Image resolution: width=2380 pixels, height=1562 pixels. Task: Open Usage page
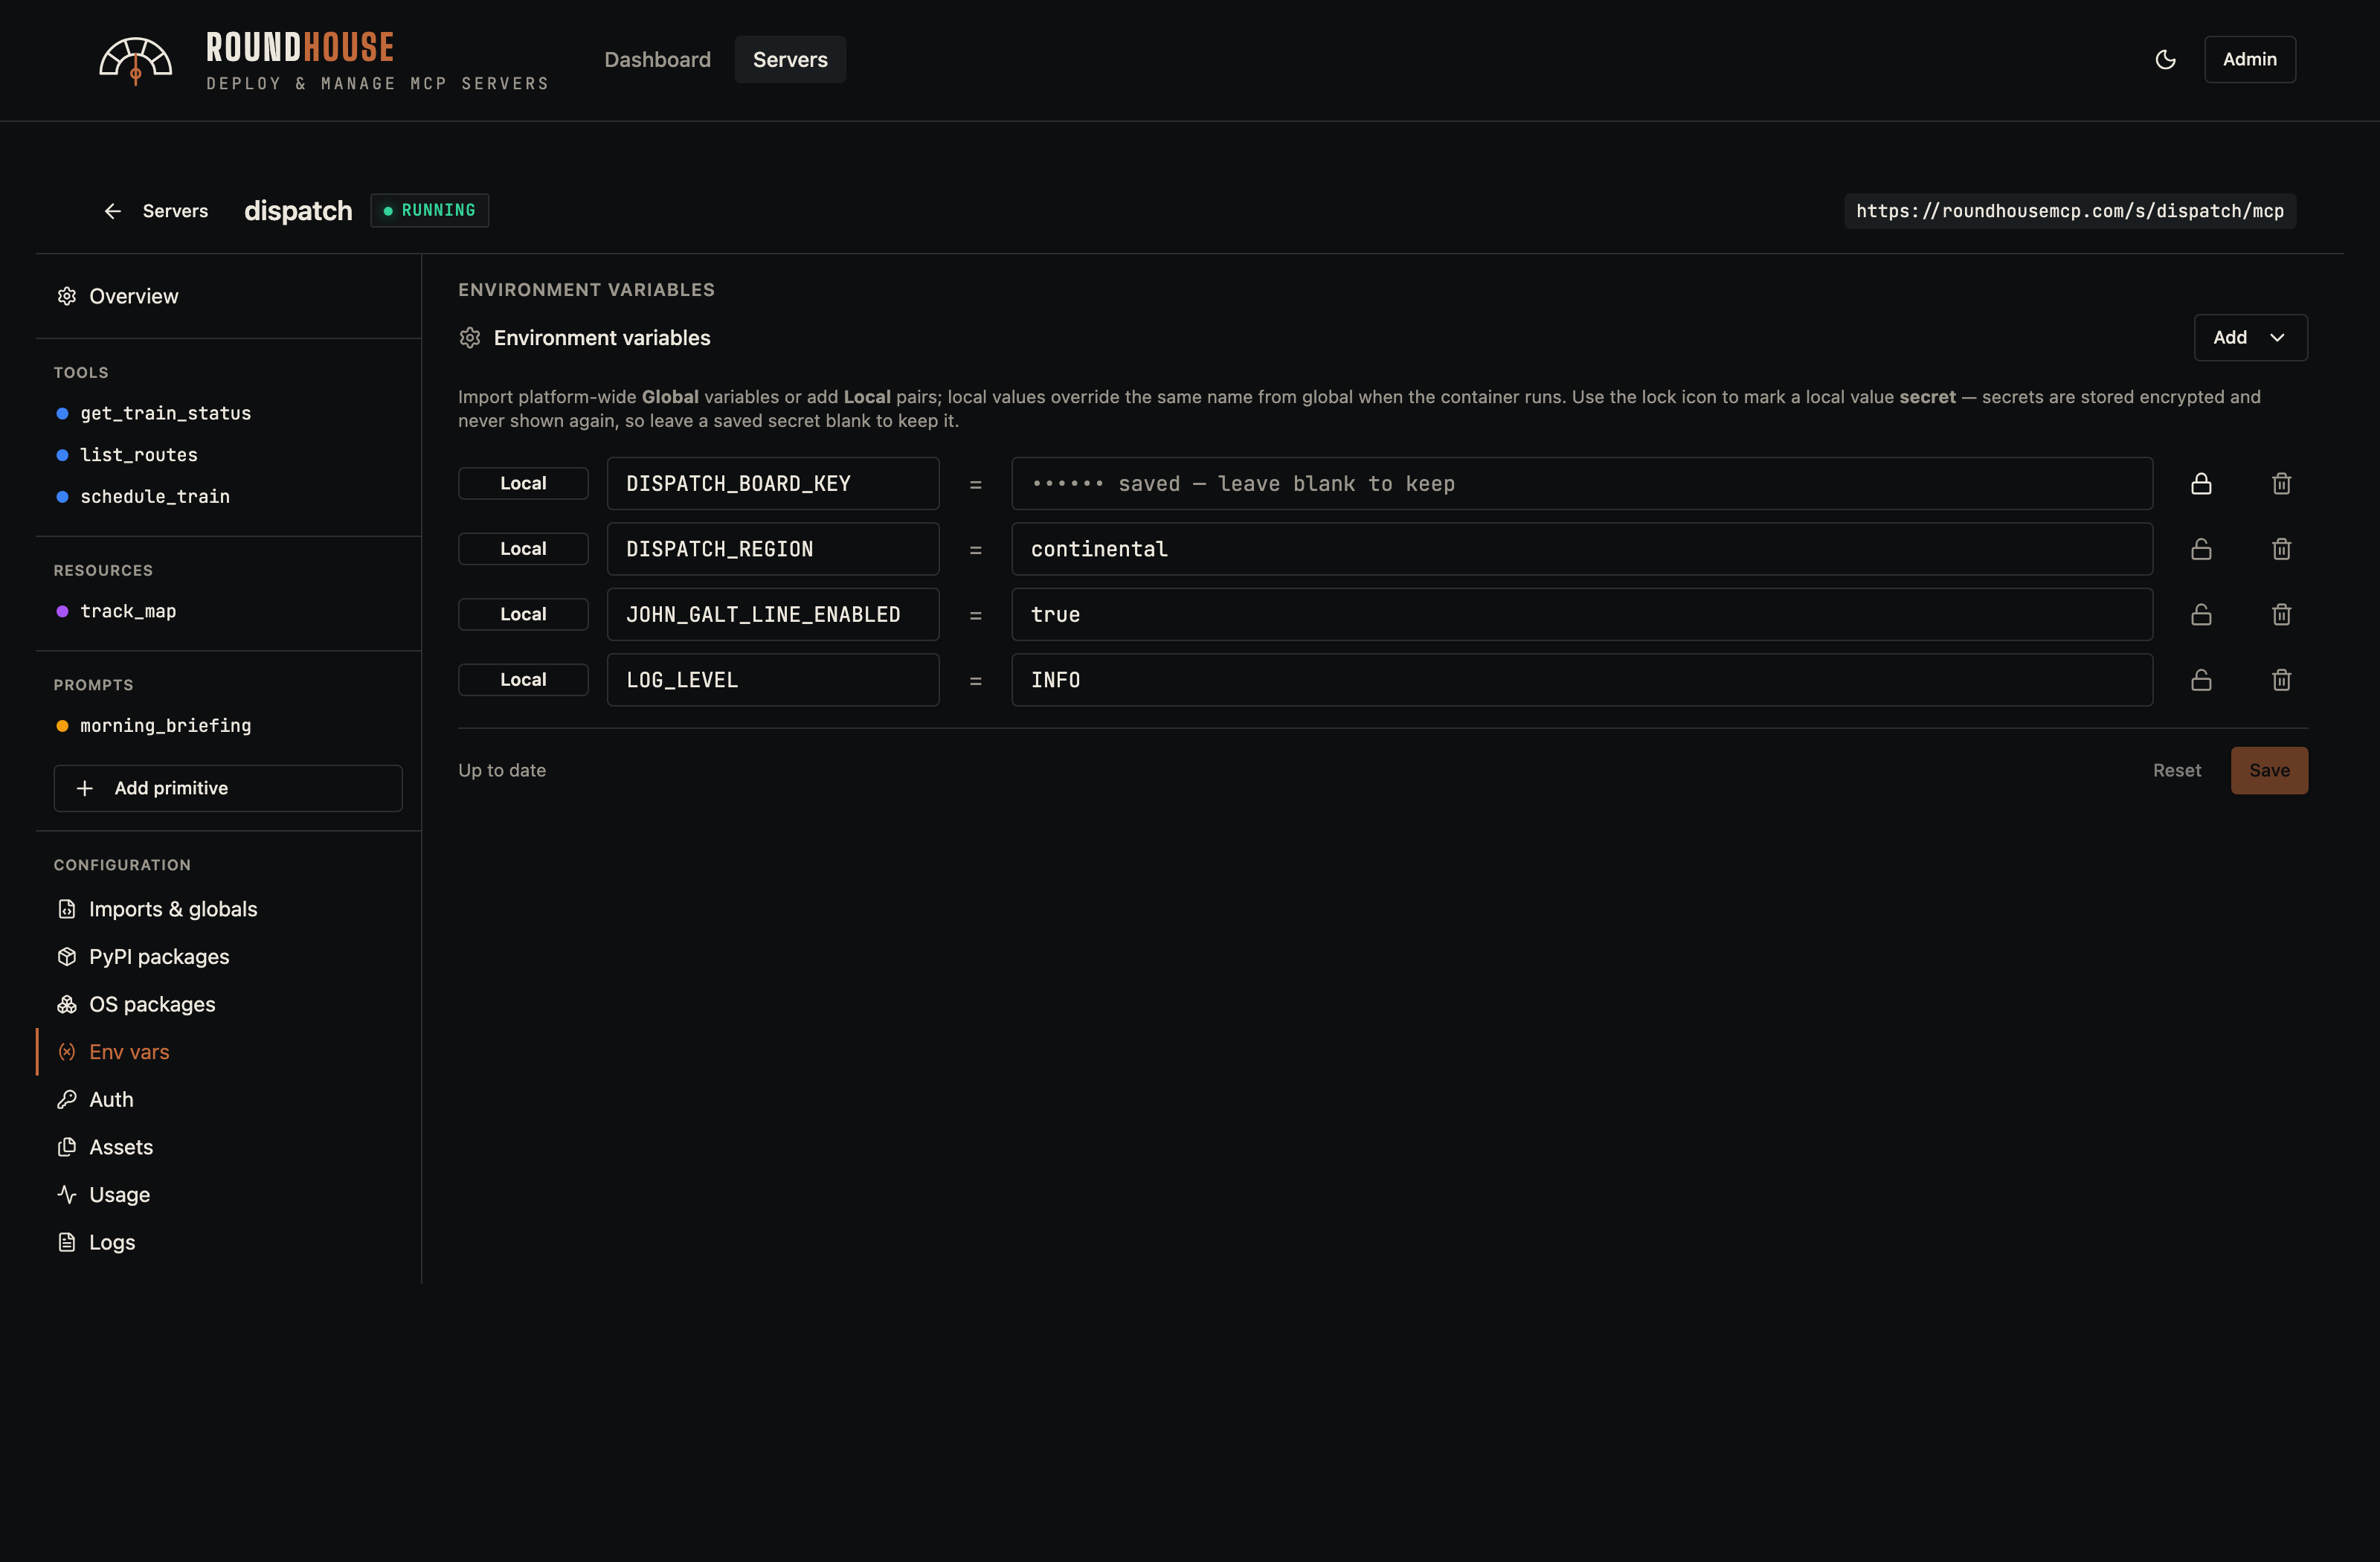[228, 1195]
